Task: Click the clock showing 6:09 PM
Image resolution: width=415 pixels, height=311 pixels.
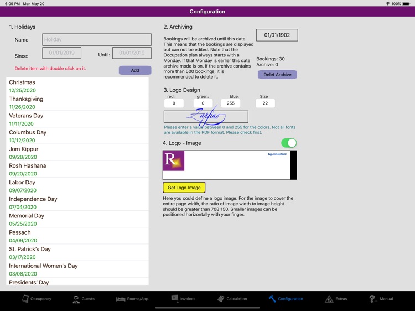Action: [12, 4]
